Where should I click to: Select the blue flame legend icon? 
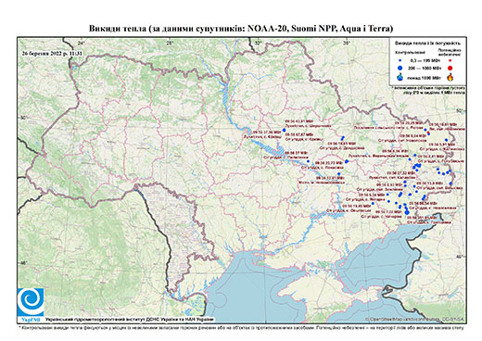pyautogui.click(x=400, y=77)
